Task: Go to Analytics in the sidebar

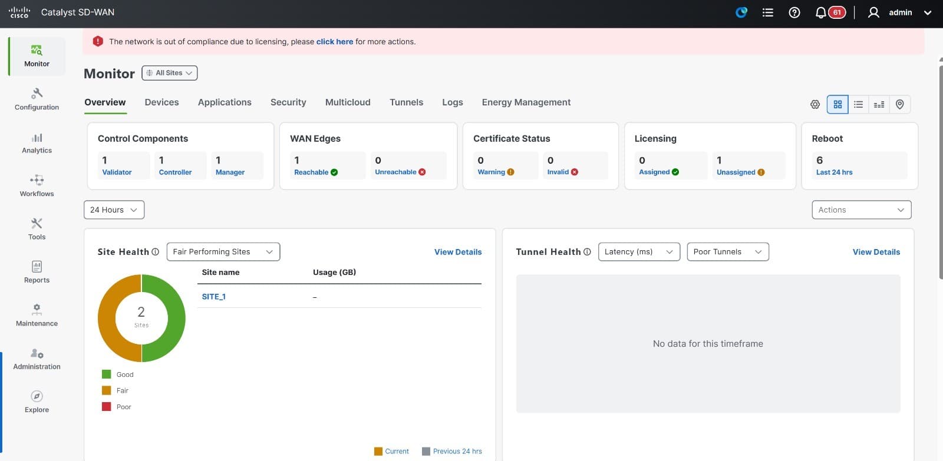Action: (x=37, y=143)
